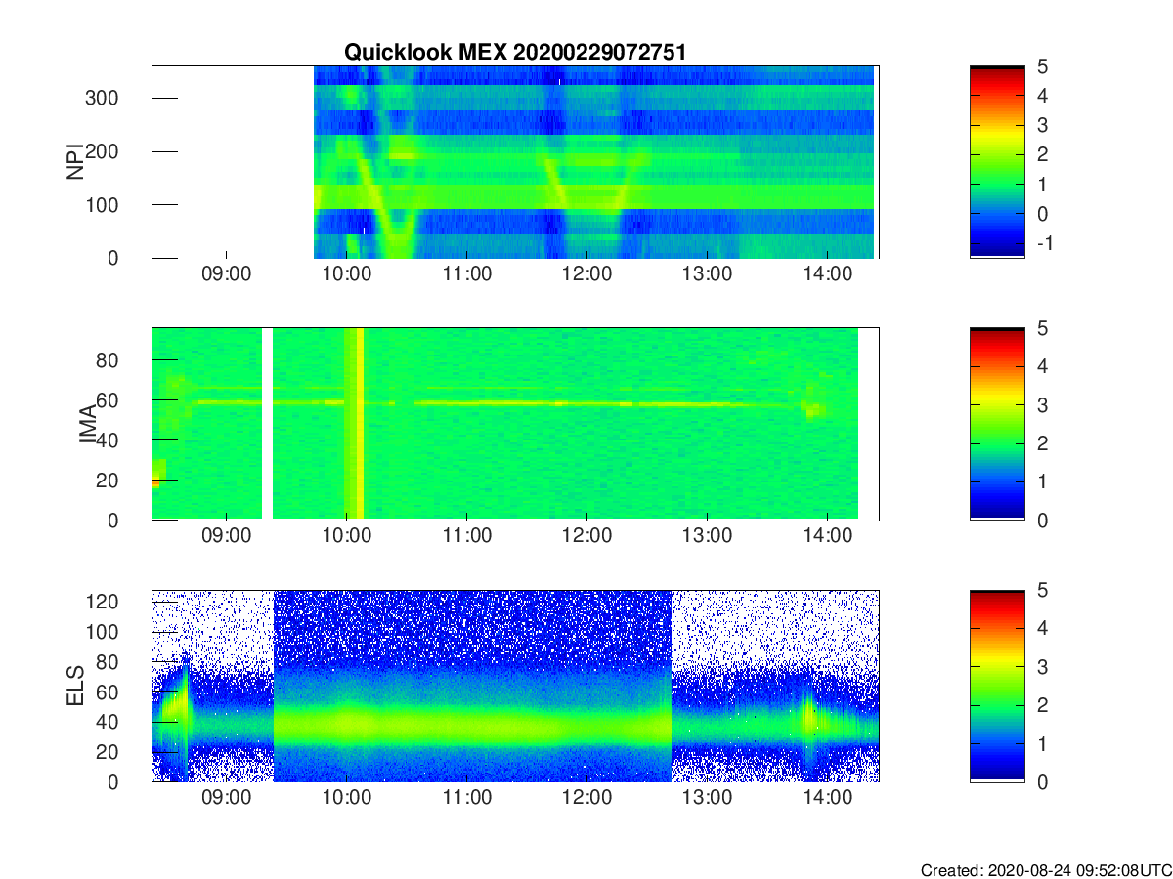Viewport: 1173px width, 879px height.
Task: Click the ELS panel color bar
Action: pyautogui.click(x=997, y=686)
